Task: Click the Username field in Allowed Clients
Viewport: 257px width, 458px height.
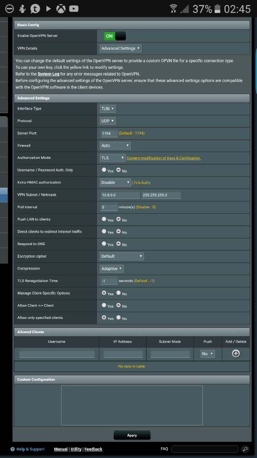Action: click(x=57, y=354)
